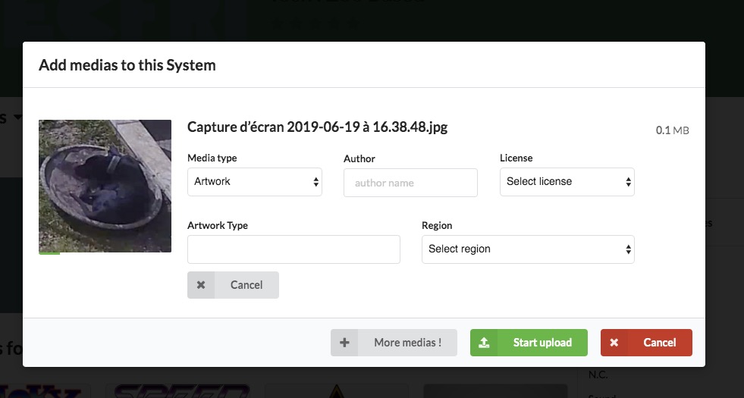
Task: Click the plus icon on More medias button
Action: click(x=344, y=343)
